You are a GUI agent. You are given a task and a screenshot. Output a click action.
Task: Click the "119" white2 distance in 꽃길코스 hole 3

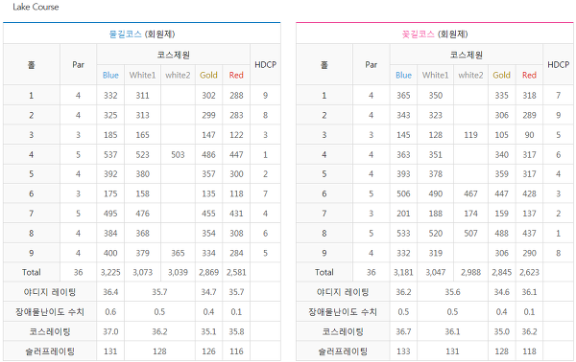tap(470, 135)
